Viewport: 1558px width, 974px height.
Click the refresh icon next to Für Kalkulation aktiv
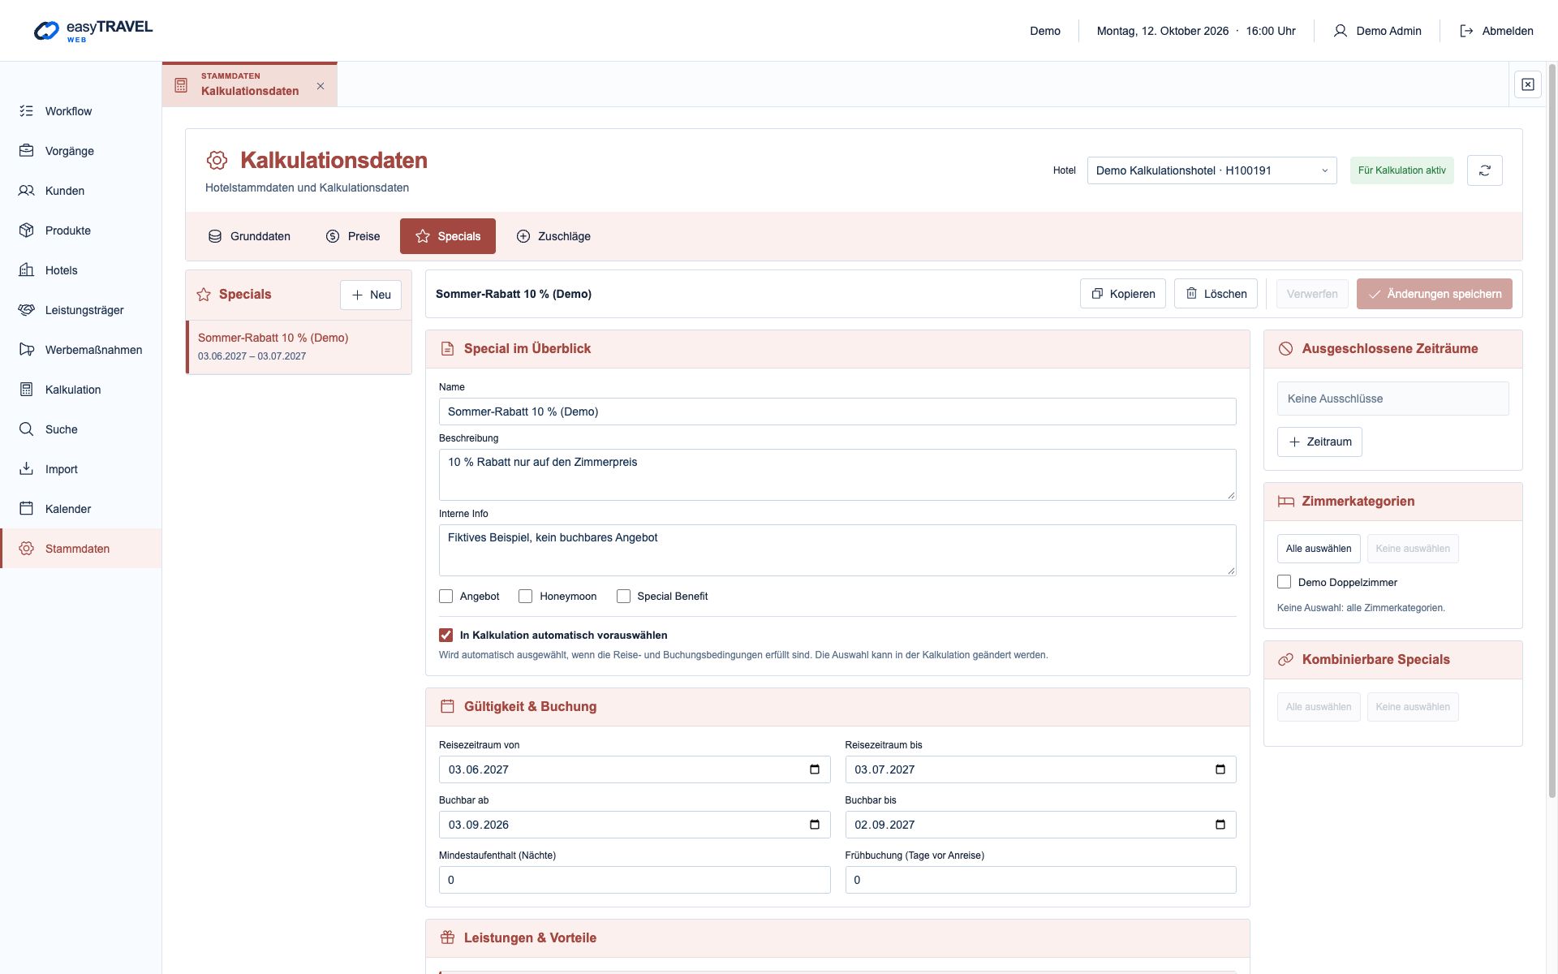point(1484,170)
